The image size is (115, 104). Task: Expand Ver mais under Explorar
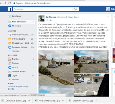point(16,80)
